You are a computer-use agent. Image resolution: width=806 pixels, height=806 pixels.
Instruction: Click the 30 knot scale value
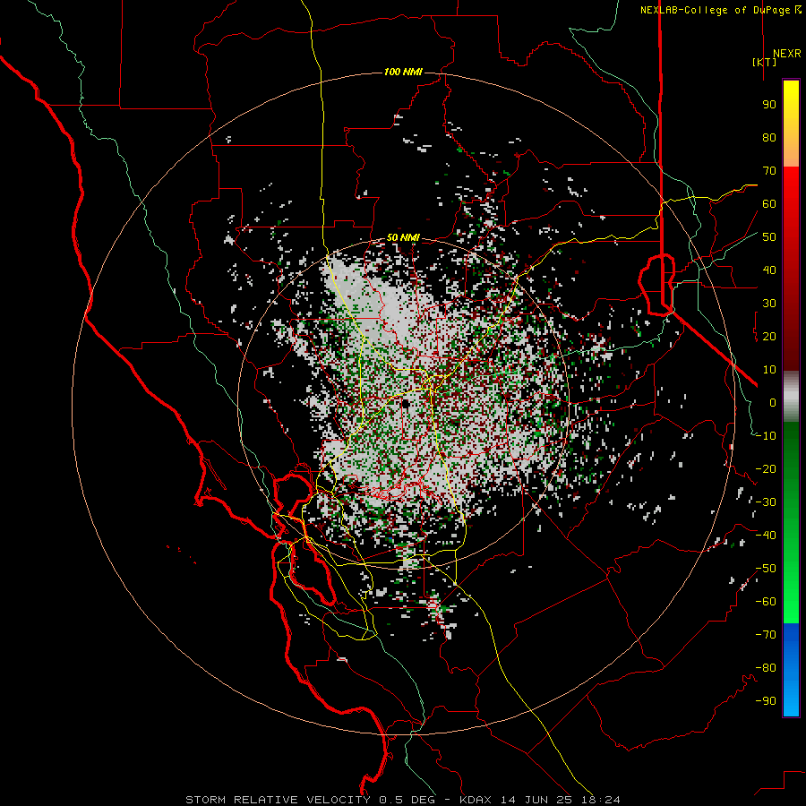tap(769, 304)
